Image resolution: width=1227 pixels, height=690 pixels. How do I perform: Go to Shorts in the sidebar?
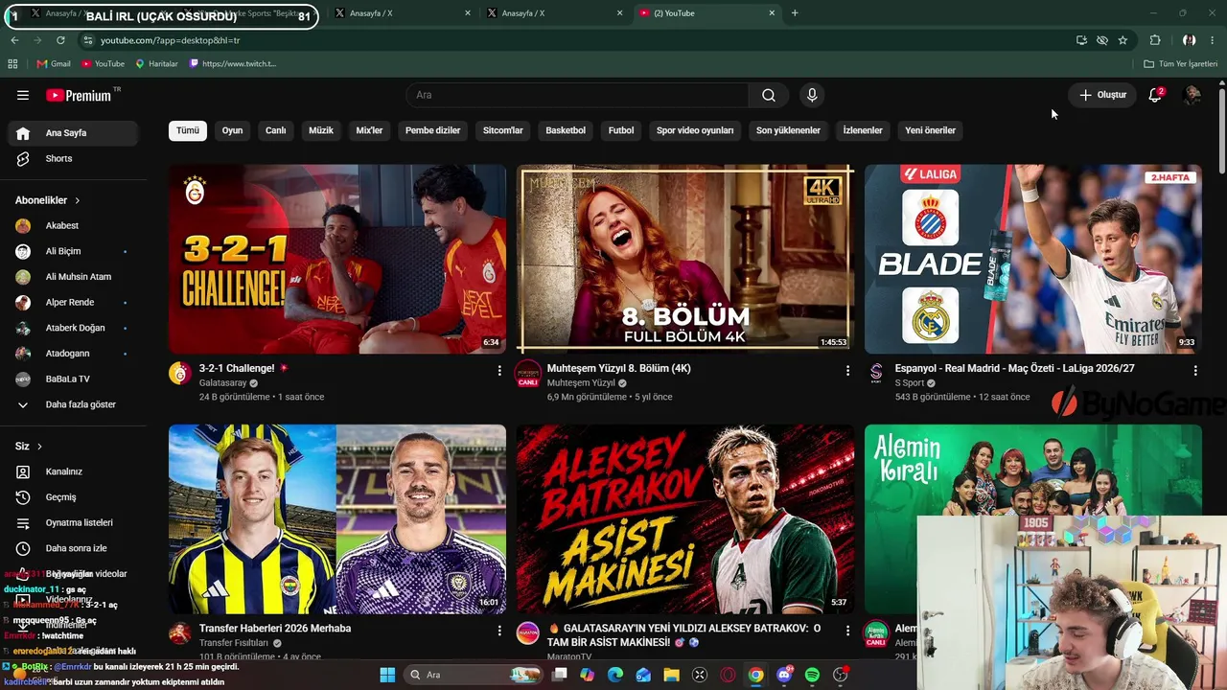click(x=73, y=158)
